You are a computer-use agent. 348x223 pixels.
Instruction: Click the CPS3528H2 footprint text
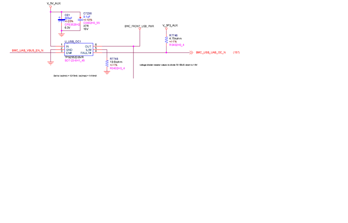click(x=72, y=25)
